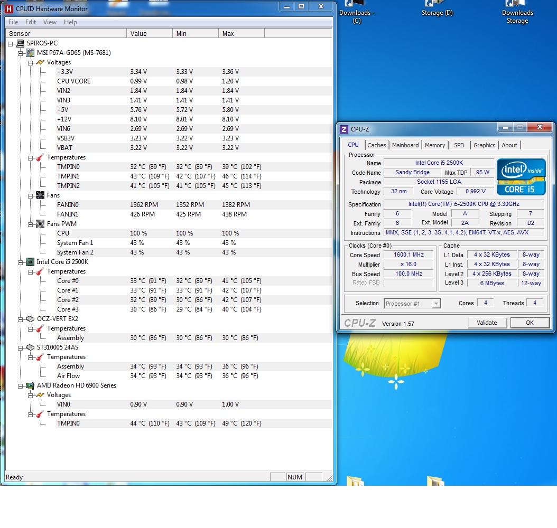Switch to the About tab in CPU-Z
The height and width of the screenshot is (528, 557).
509,145
